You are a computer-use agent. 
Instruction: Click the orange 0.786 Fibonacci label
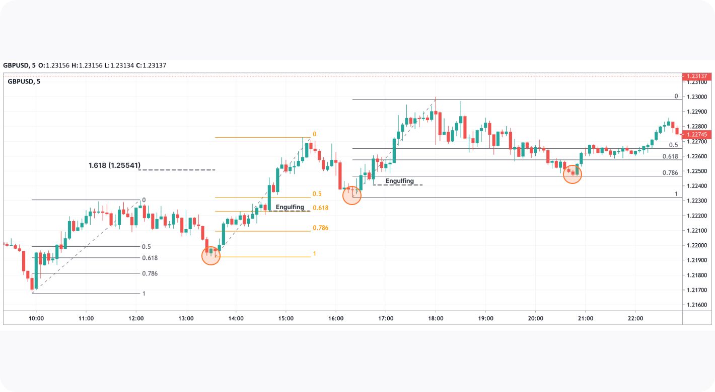click(320, 228)
